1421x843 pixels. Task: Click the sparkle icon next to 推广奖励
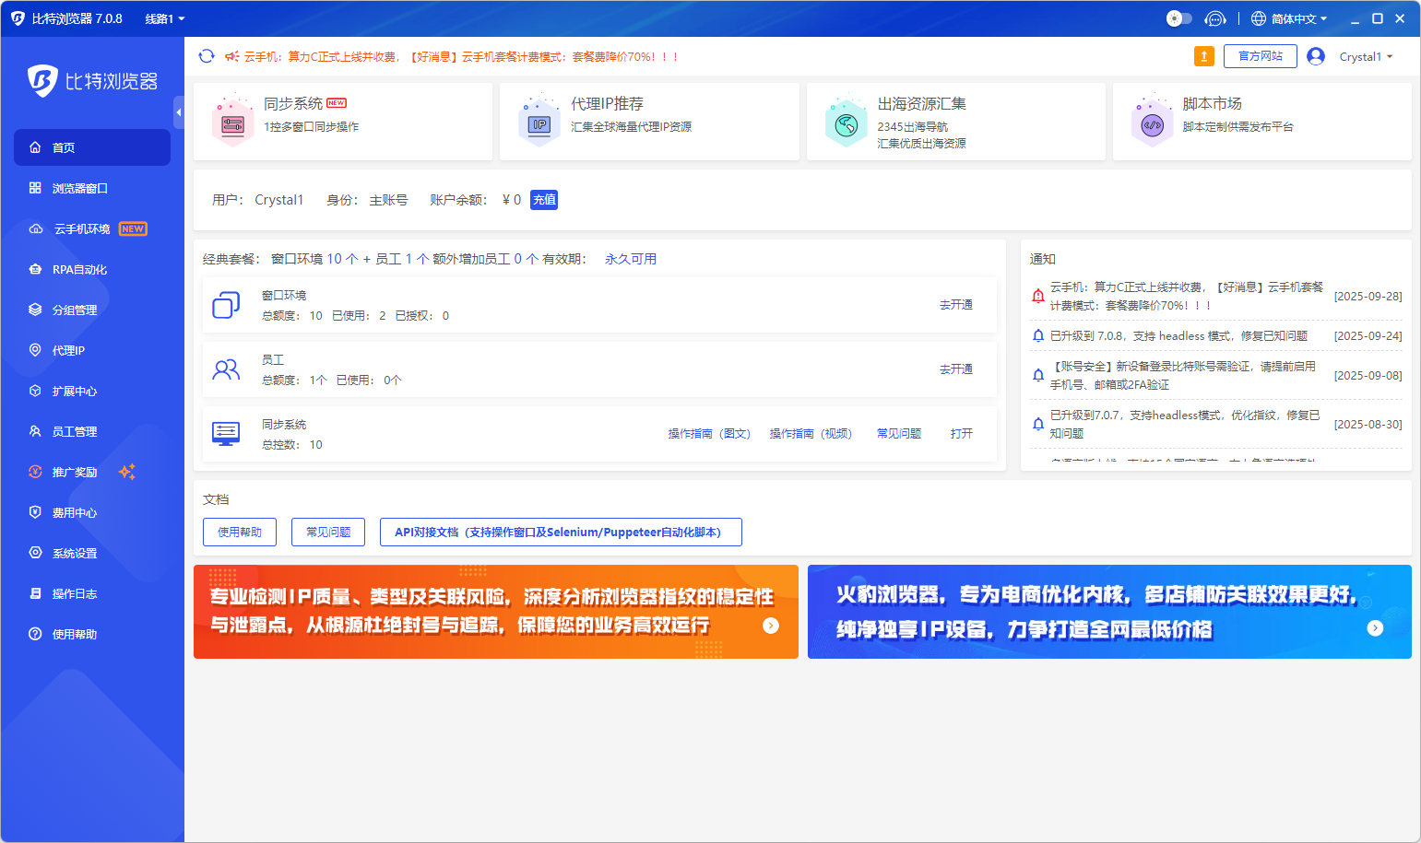pyautogui.click(x=127, y=472)
